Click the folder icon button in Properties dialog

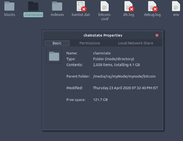pos(54,56)
